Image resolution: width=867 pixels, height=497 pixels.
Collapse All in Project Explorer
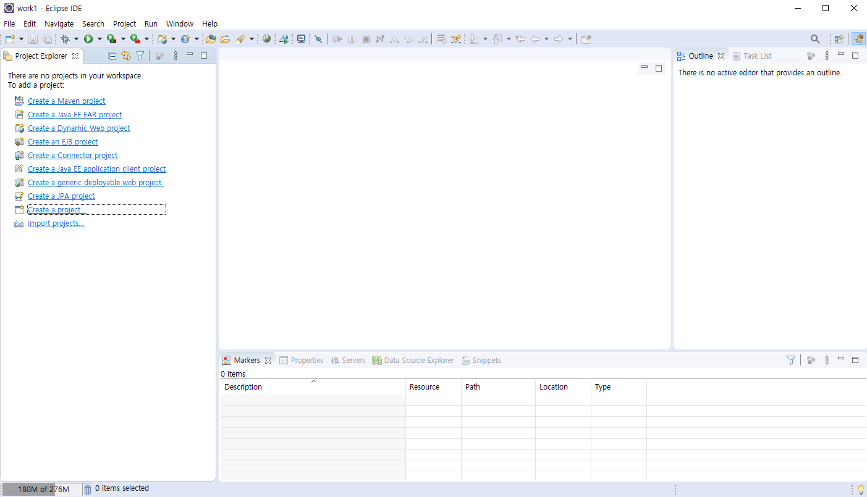click(112, 56)
